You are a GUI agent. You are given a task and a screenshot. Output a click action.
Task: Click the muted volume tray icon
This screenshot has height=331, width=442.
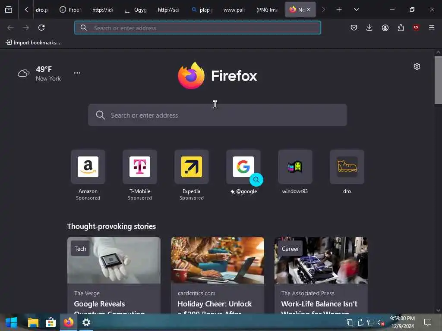pyautogui.click(x=381, y=322)
